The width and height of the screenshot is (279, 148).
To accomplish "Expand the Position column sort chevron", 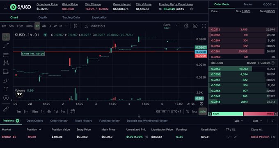I will (x=40, y=130).
